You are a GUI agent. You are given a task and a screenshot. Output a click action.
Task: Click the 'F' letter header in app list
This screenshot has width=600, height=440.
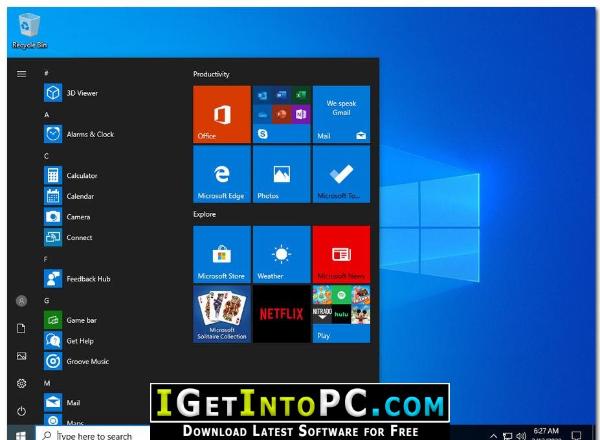coord(46,259)
